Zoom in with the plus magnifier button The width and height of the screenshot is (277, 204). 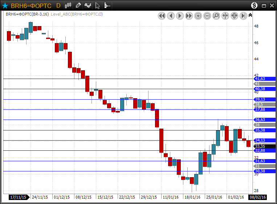click(x=198, y=16)
